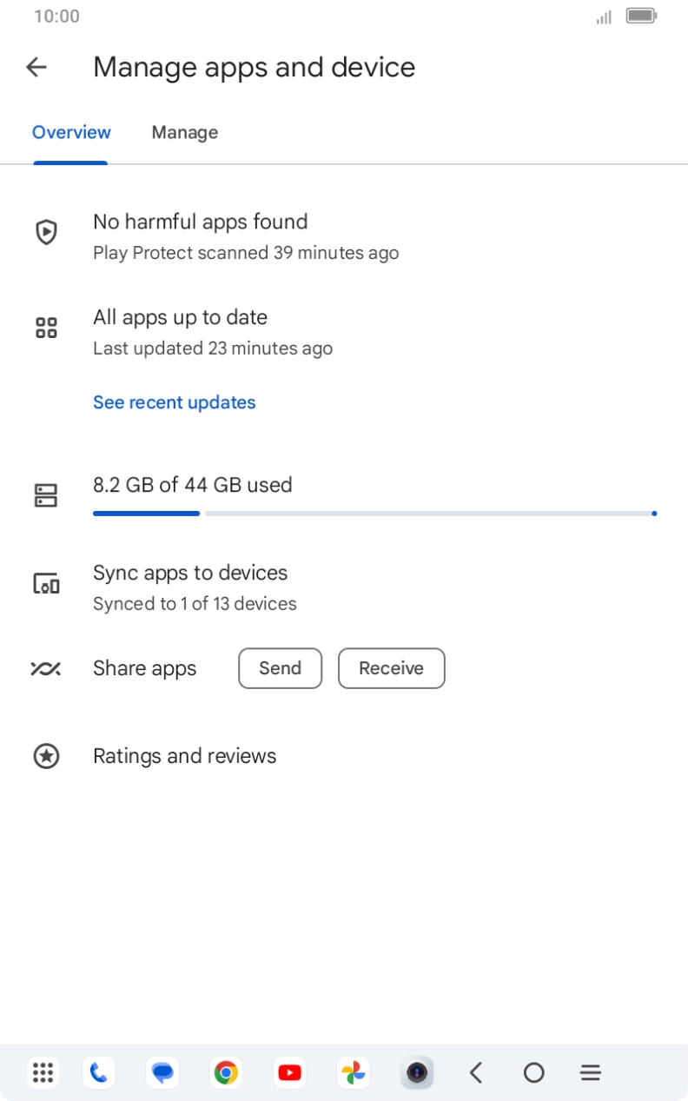Tap the apps grid icon beside updates
688x1101 pixels.
pos(46,328)
